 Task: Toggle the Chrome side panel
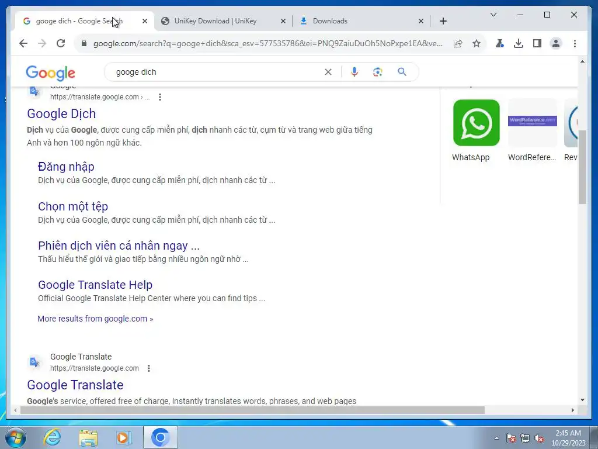537,43
